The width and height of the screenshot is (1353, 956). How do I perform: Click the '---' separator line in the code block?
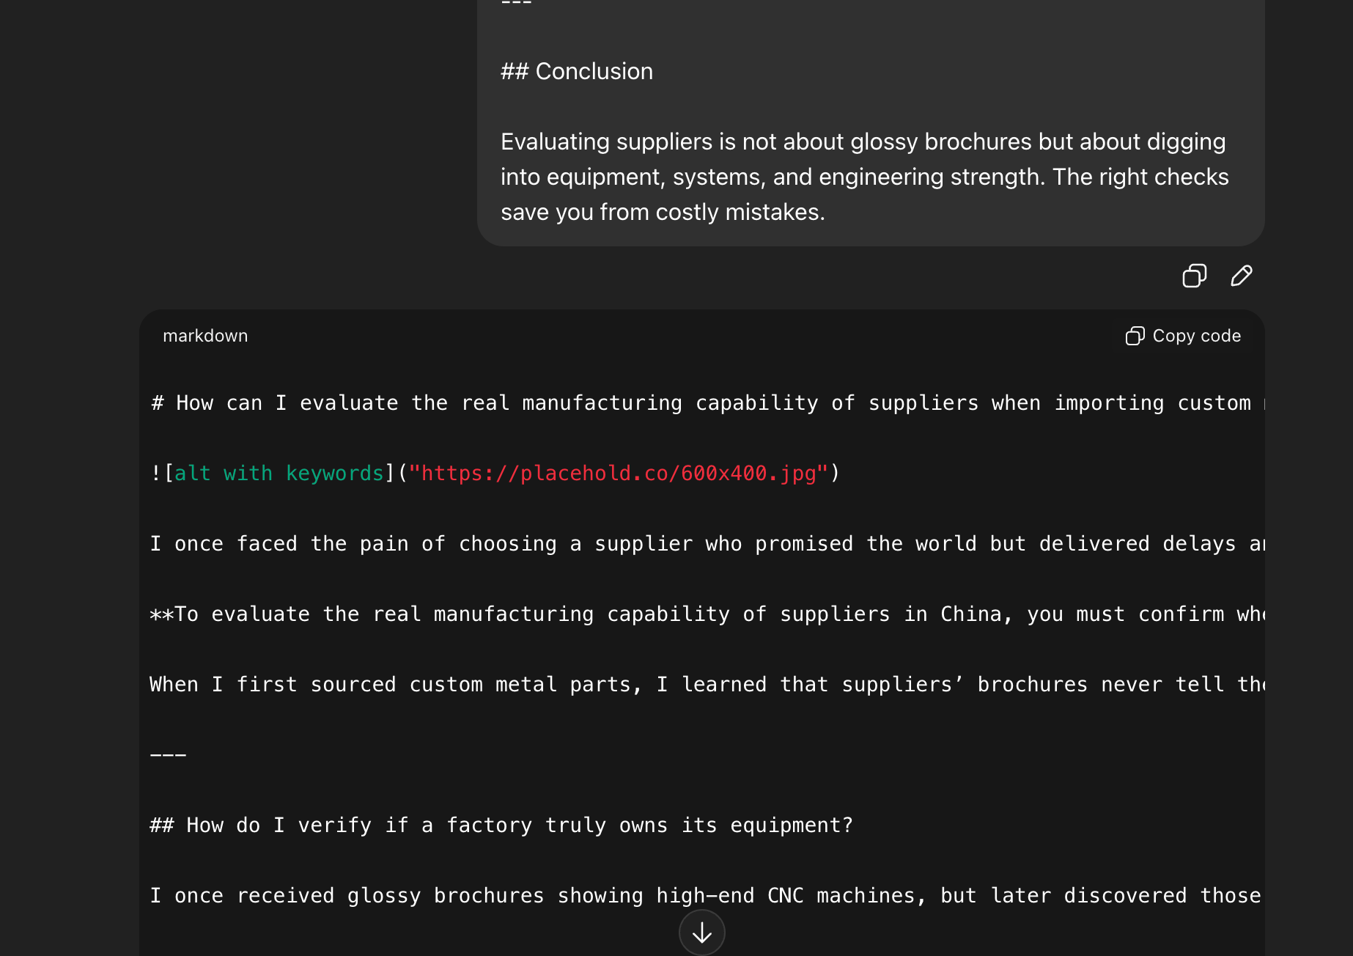pyautogui.click(x=168, y=754)
